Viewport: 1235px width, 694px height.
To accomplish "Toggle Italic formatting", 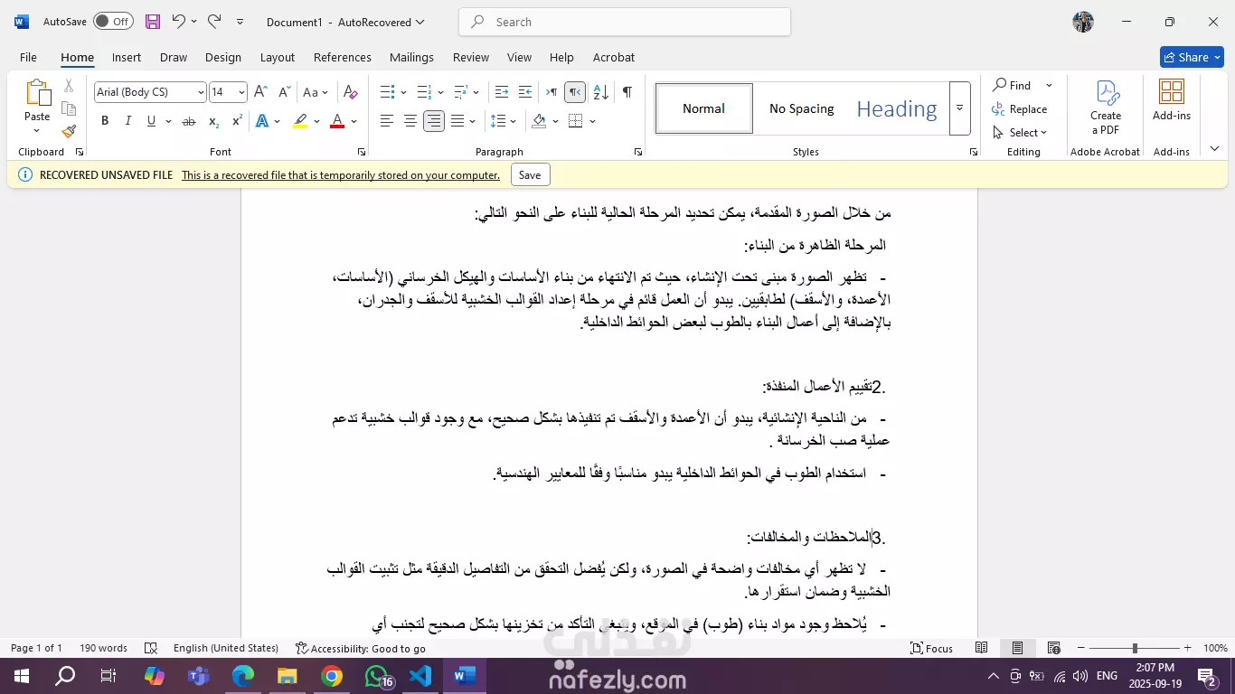I will (128, 121).
